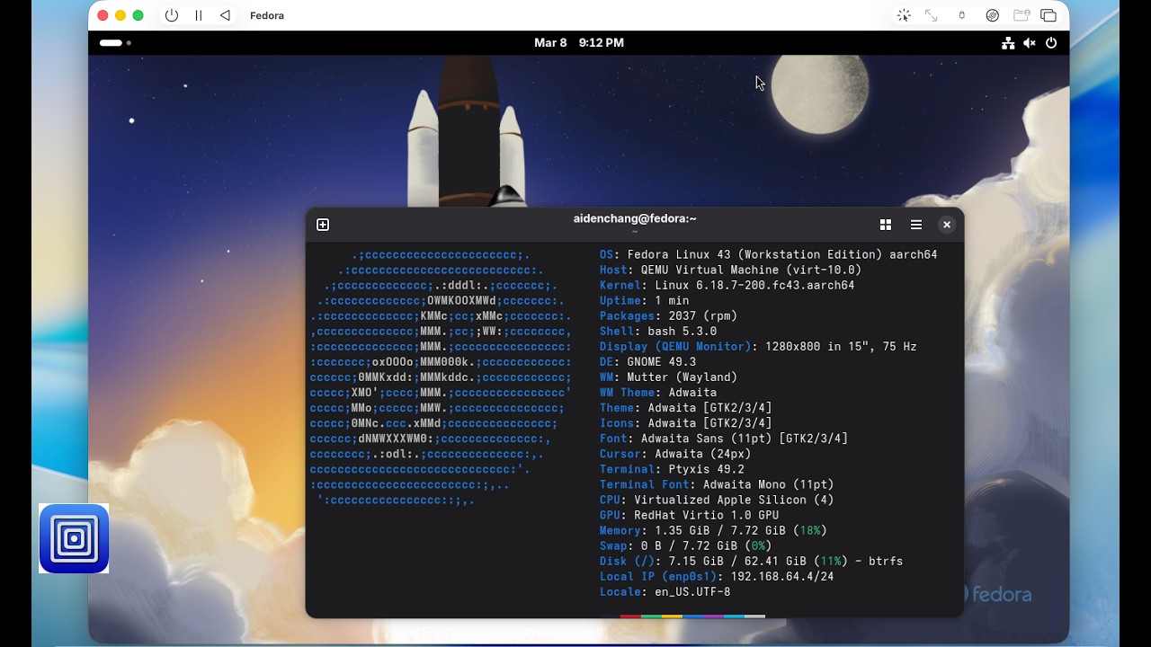Click the Host QEMU Virtual Machine line
The height and width of the screenshot is (647, 1151).
point(731,270)
